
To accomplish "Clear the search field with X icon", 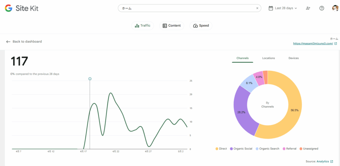I will tap(257, 8).
